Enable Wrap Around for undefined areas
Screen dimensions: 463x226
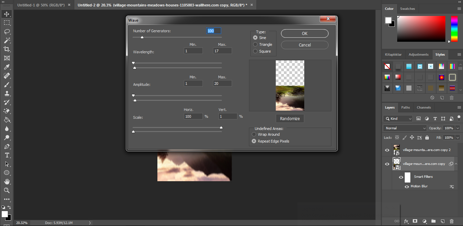254,134
